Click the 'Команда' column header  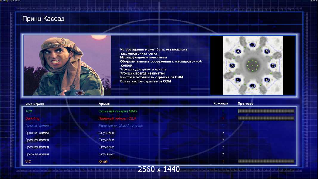(221, 104)
